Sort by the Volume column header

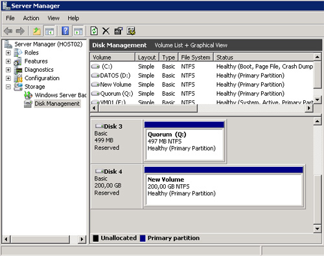click(x=113, y=58)
